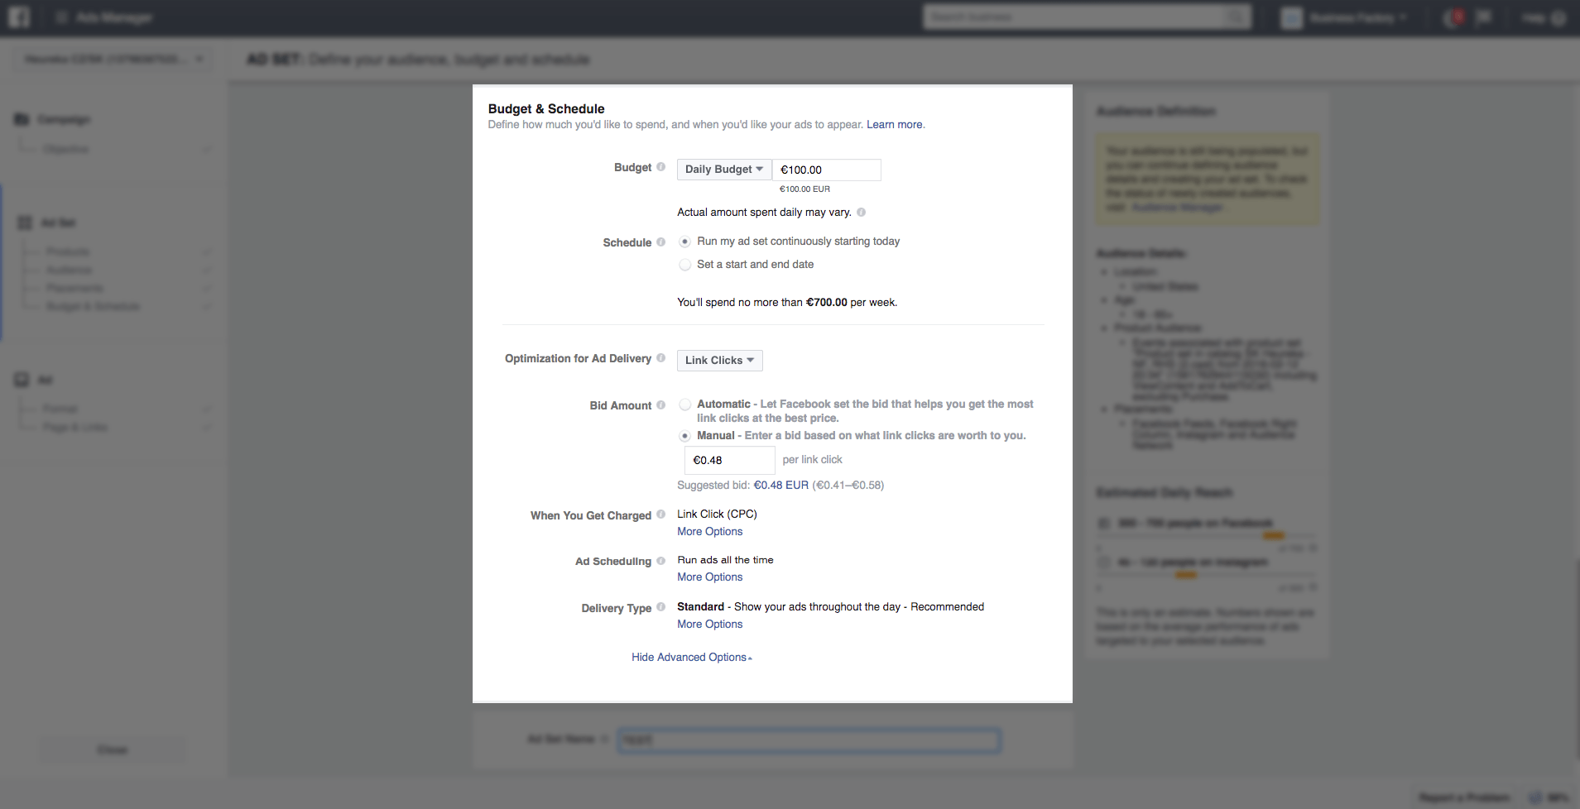Viewport: 1580px width, 809px height.
Task: Click the suggested bid €0.48 EUR link
Action: tap(780, 486)
